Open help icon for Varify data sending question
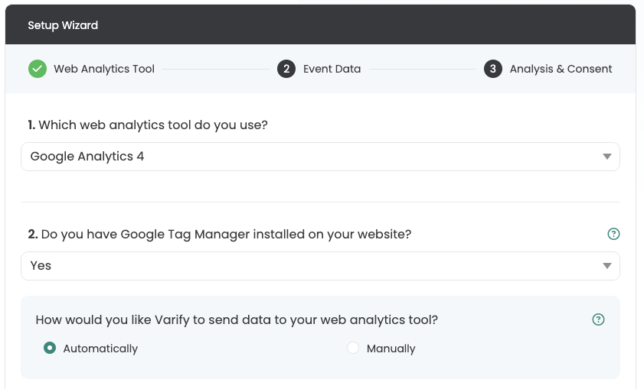The width and height of the screenshot is (644, 389). (x=598, y=319)
